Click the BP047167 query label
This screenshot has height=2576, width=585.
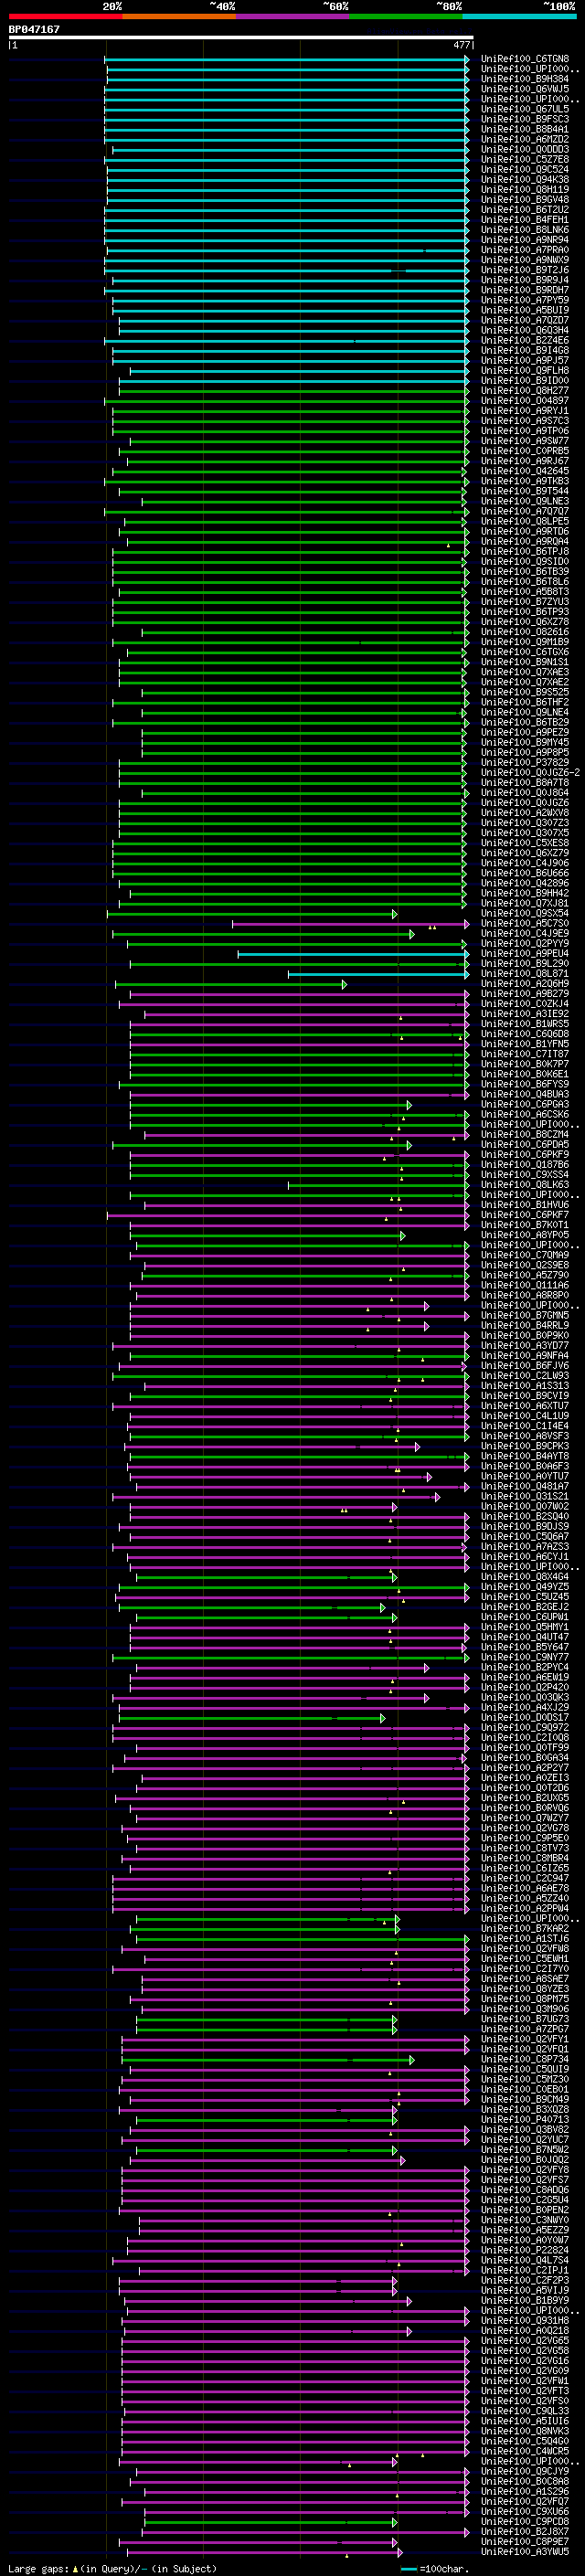coord(34,30)
